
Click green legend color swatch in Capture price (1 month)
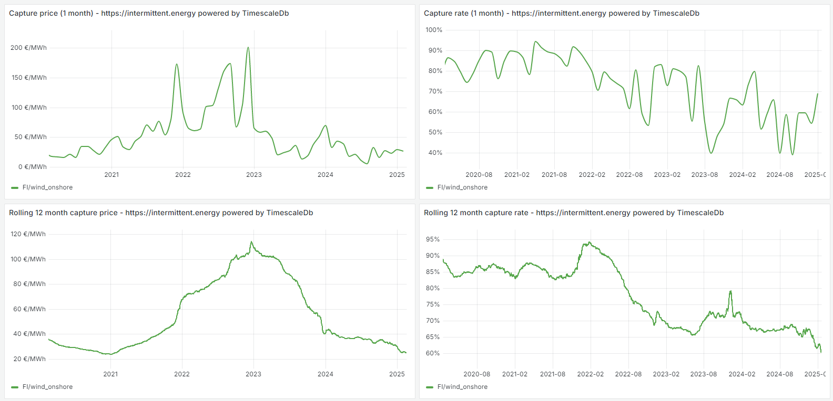(x=15, y=187)
